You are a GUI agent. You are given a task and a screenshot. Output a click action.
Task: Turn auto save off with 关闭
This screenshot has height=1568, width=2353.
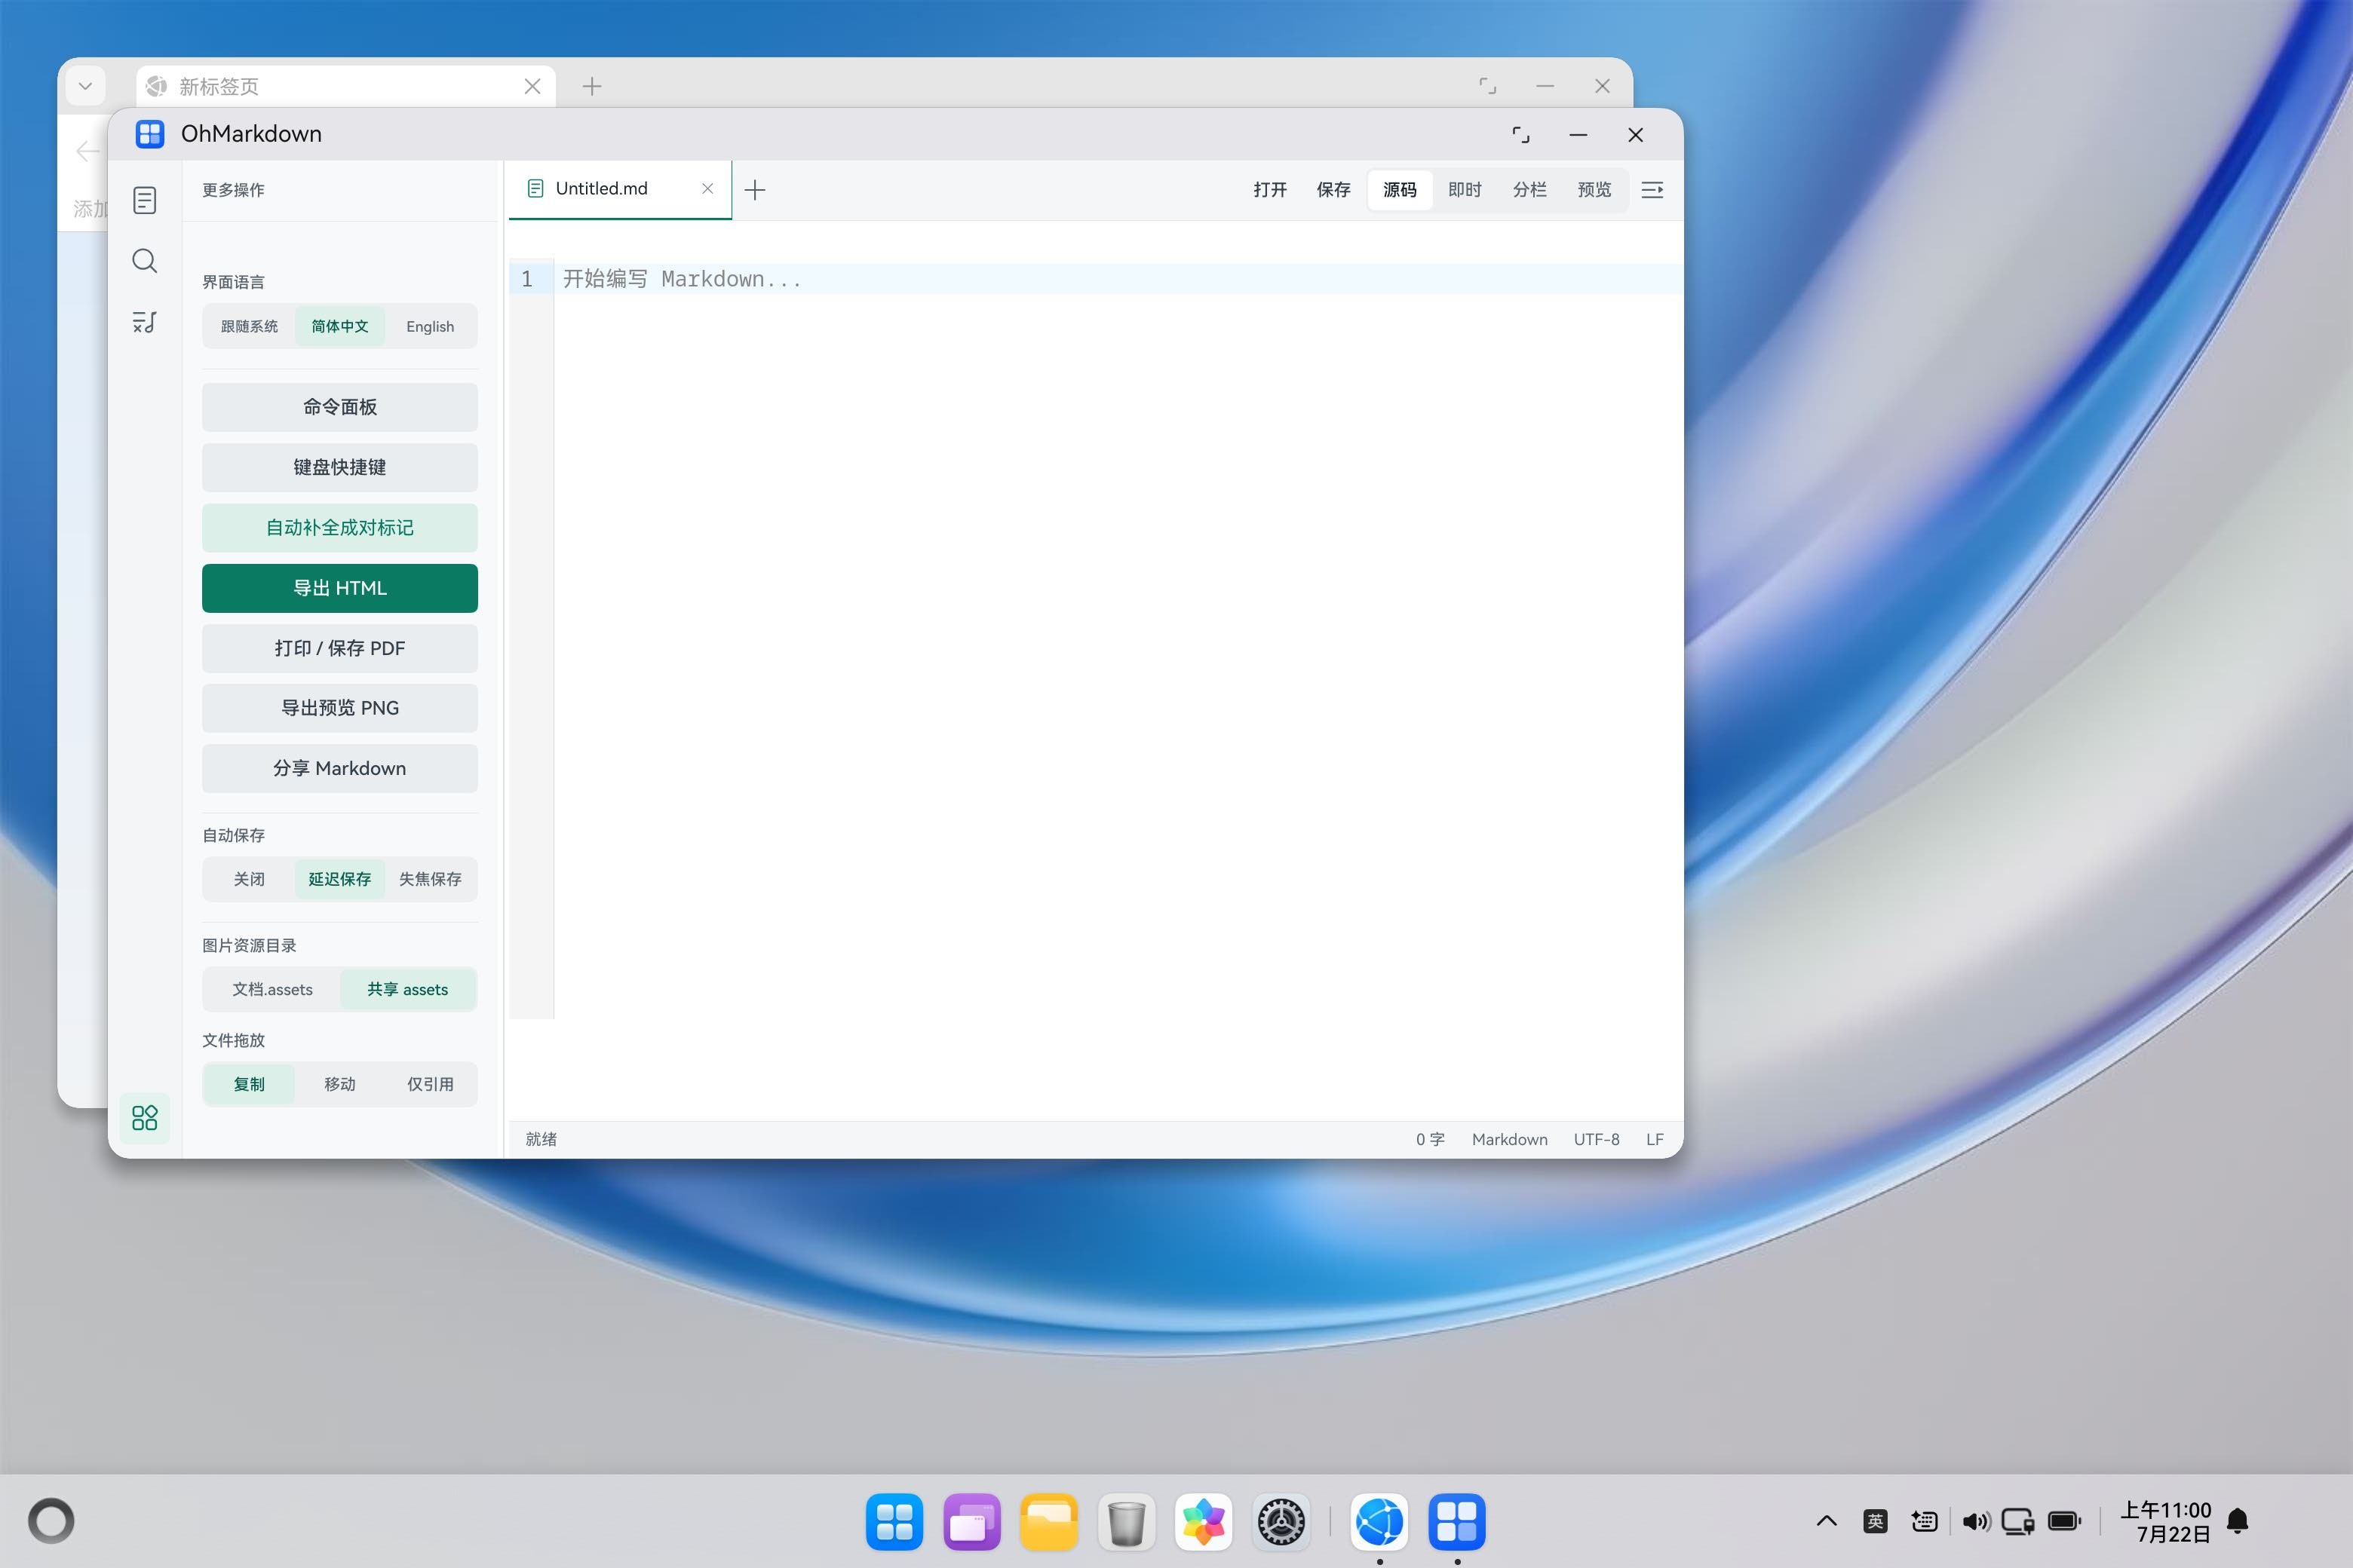click(x=249, y=879)
